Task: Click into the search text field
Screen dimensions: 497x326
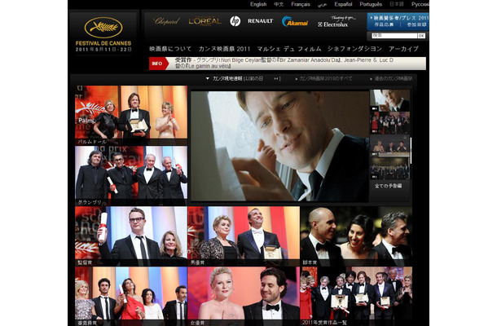Action: [394, 36]
